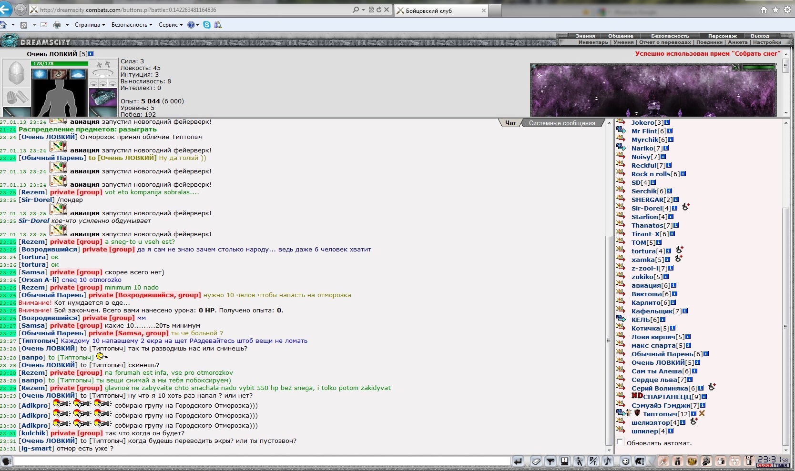This screenshot has width=795, height=471.
Task: Click the gold coins pile icon
Action: pyautogui.click(x=692, y=461)
